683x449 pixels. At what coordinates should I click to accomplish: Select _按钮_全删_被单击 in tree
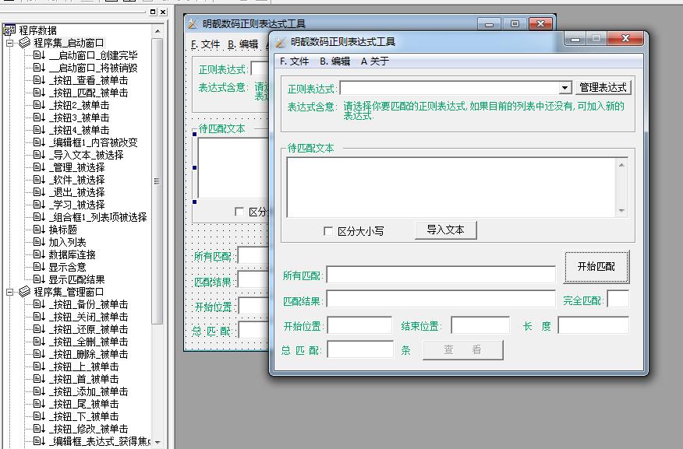click(x=88, y=342)
